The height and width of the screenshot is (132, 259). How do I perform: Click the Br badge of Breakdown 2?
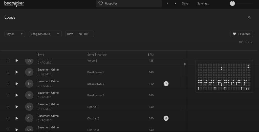(x=29, y=84)
